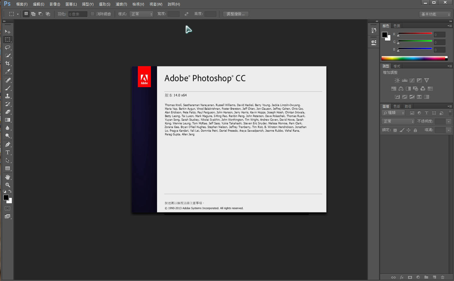Screen dimensions: 454x281
Task: Toggle lock image pixels brush icon
Action: coord(402,130)
